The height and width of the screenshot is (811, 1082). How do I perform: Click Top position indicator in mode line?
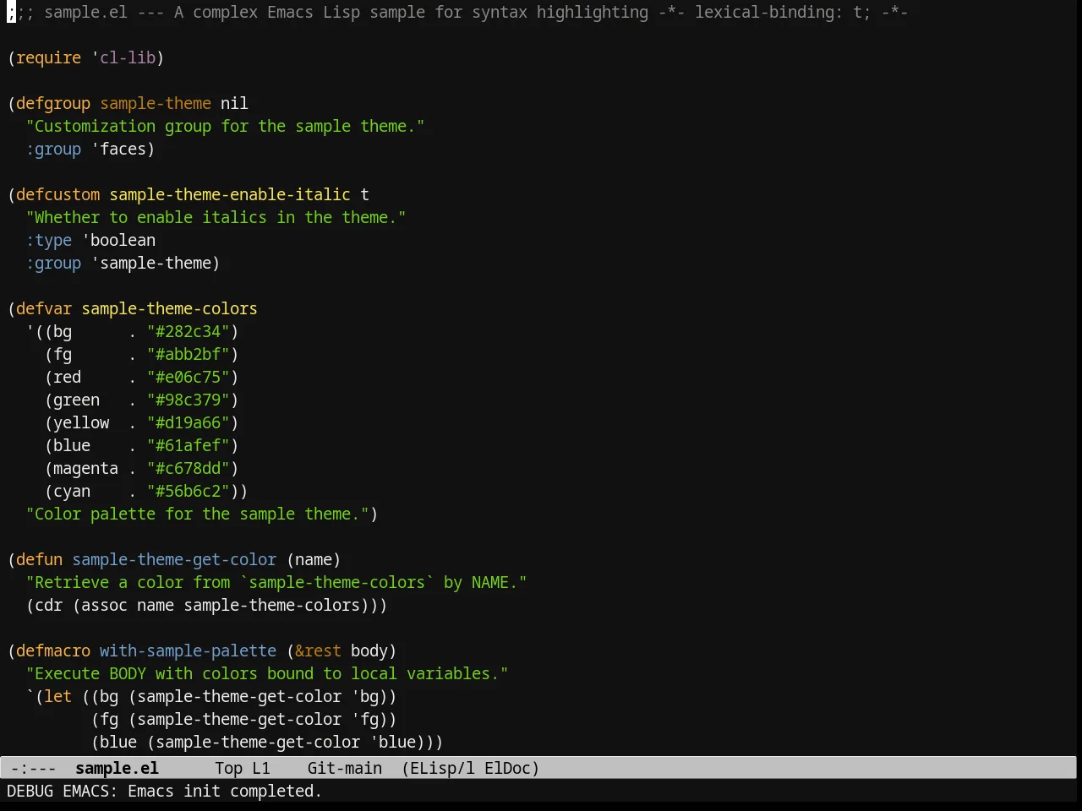pyautogui.click(x=228, y=768)
